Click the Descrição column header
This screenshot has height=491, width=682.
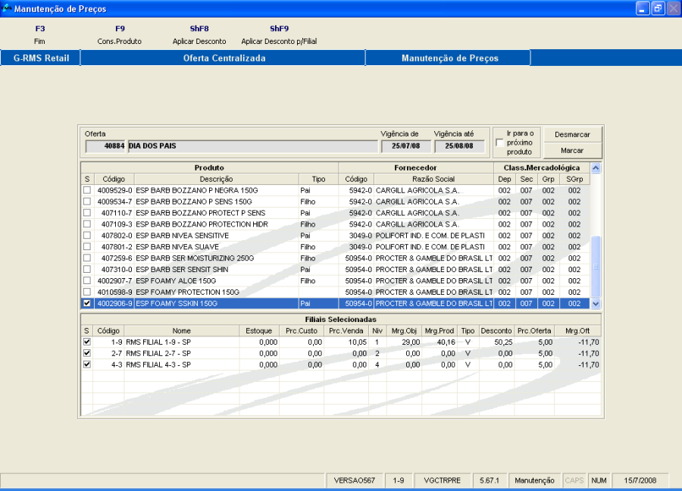coord(216,180)
